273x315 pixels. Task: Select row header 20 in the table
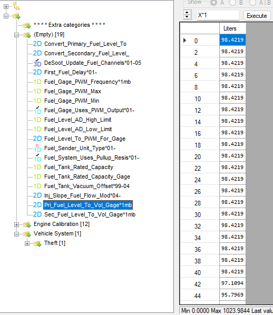(x=200, y=156)
